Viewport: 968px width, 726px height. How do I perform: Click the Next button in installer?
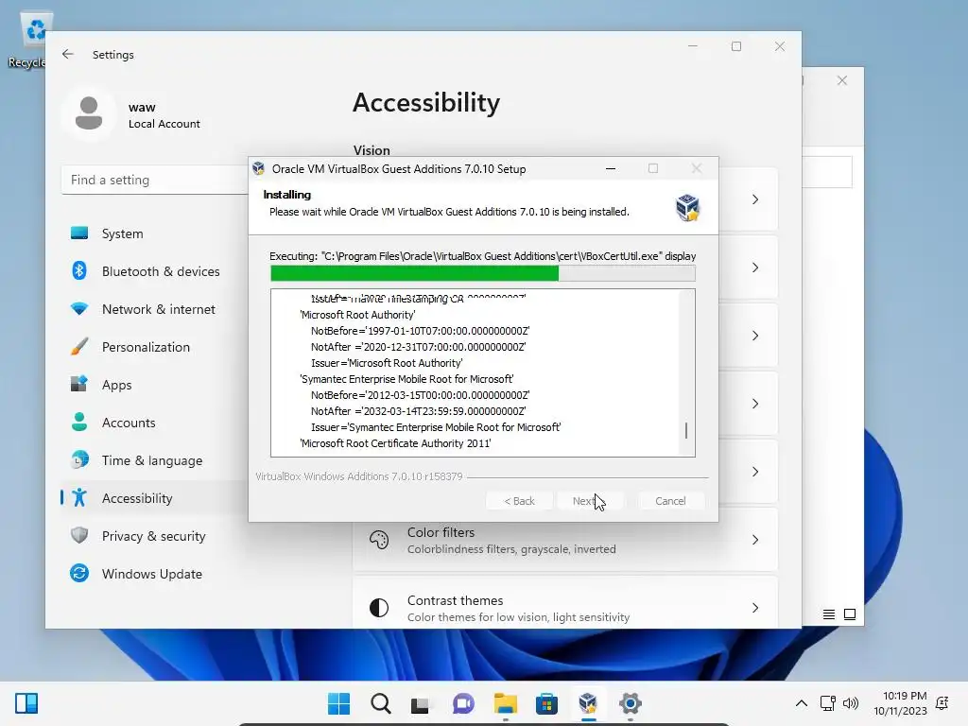[590, 501]
